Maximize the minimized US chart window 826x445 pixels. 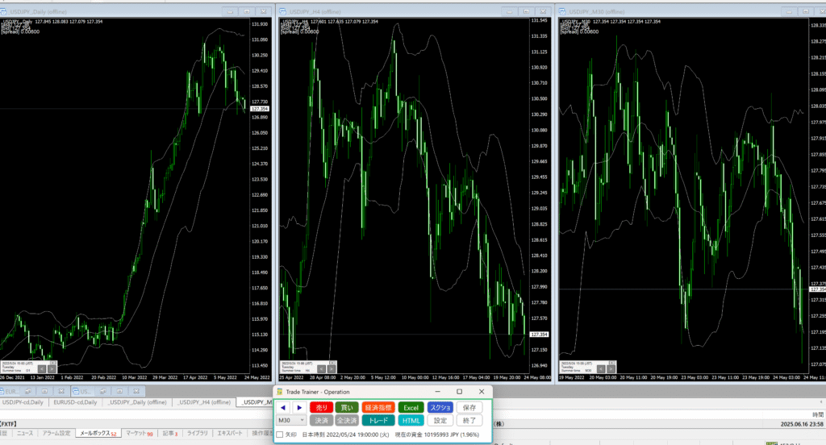(119, 391)
